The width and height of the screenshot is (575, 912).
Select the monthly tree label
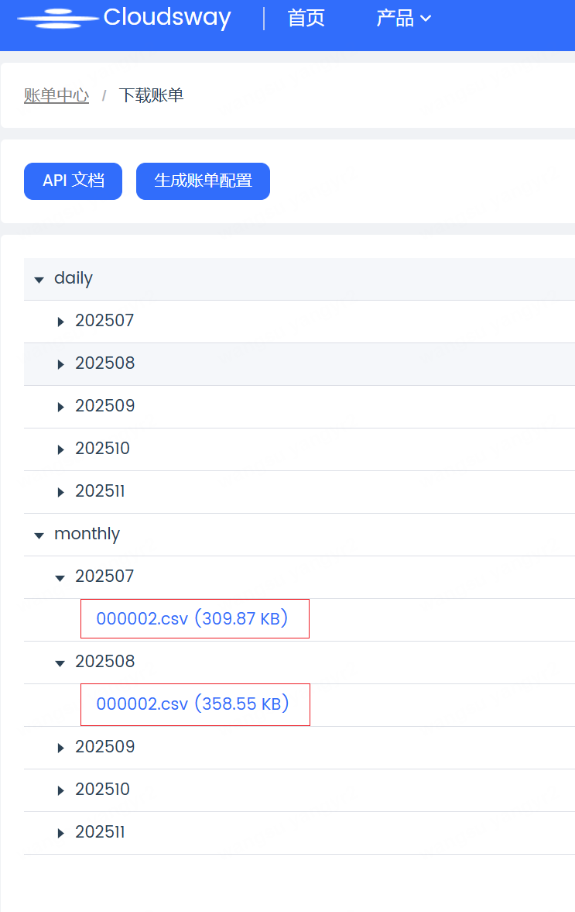point(87,533)
